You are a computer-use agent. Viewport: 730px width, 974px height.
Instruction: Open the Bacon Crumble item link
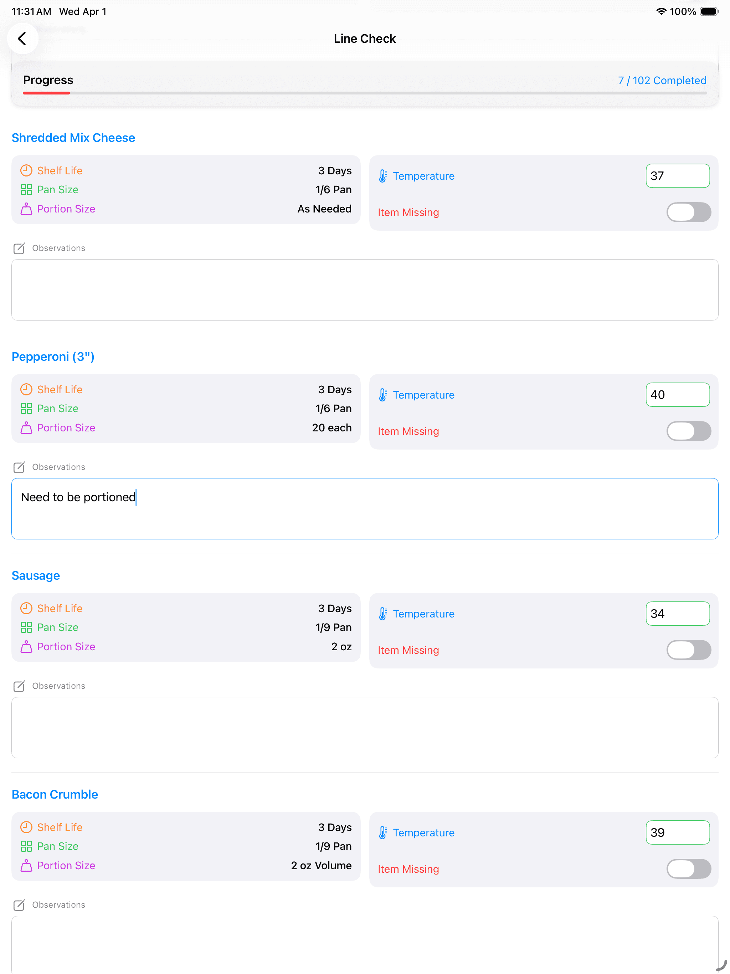55,794
